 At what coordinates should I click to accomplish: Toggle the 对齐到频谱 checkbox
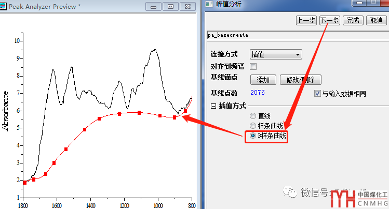click(x=253, y=66)
